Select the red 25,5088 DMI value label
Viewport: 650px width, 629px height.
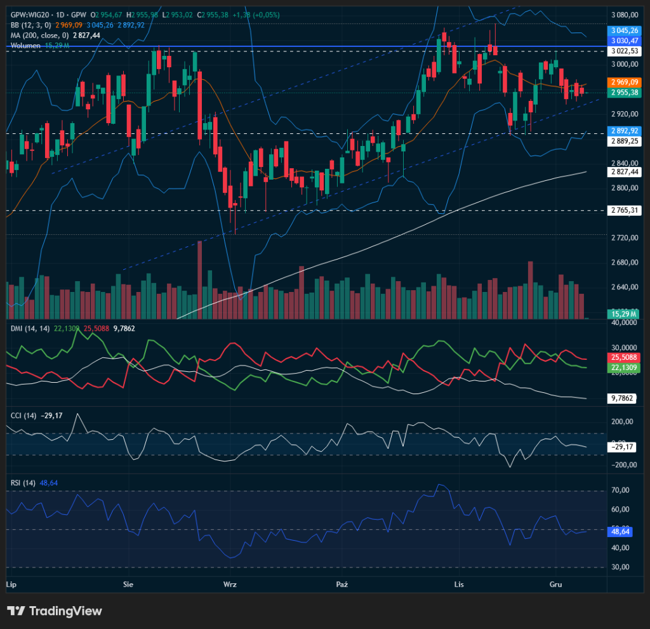624,357
